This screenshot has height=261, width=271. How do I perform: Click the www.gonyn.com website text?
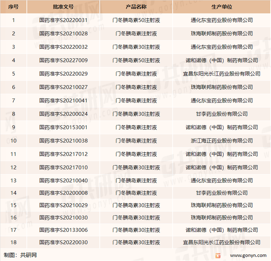pos(248,255)
